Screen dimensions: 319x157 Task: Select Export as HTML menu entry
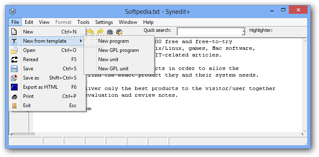point(47,87)
